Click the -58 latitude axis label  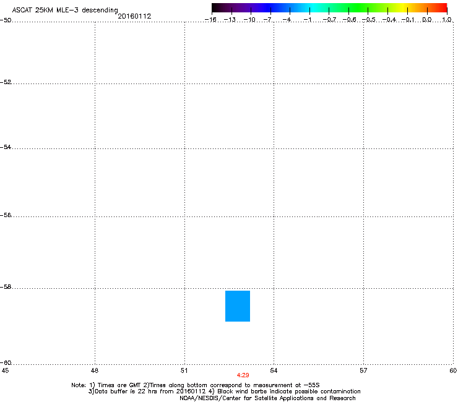click(x=6, y=287)
